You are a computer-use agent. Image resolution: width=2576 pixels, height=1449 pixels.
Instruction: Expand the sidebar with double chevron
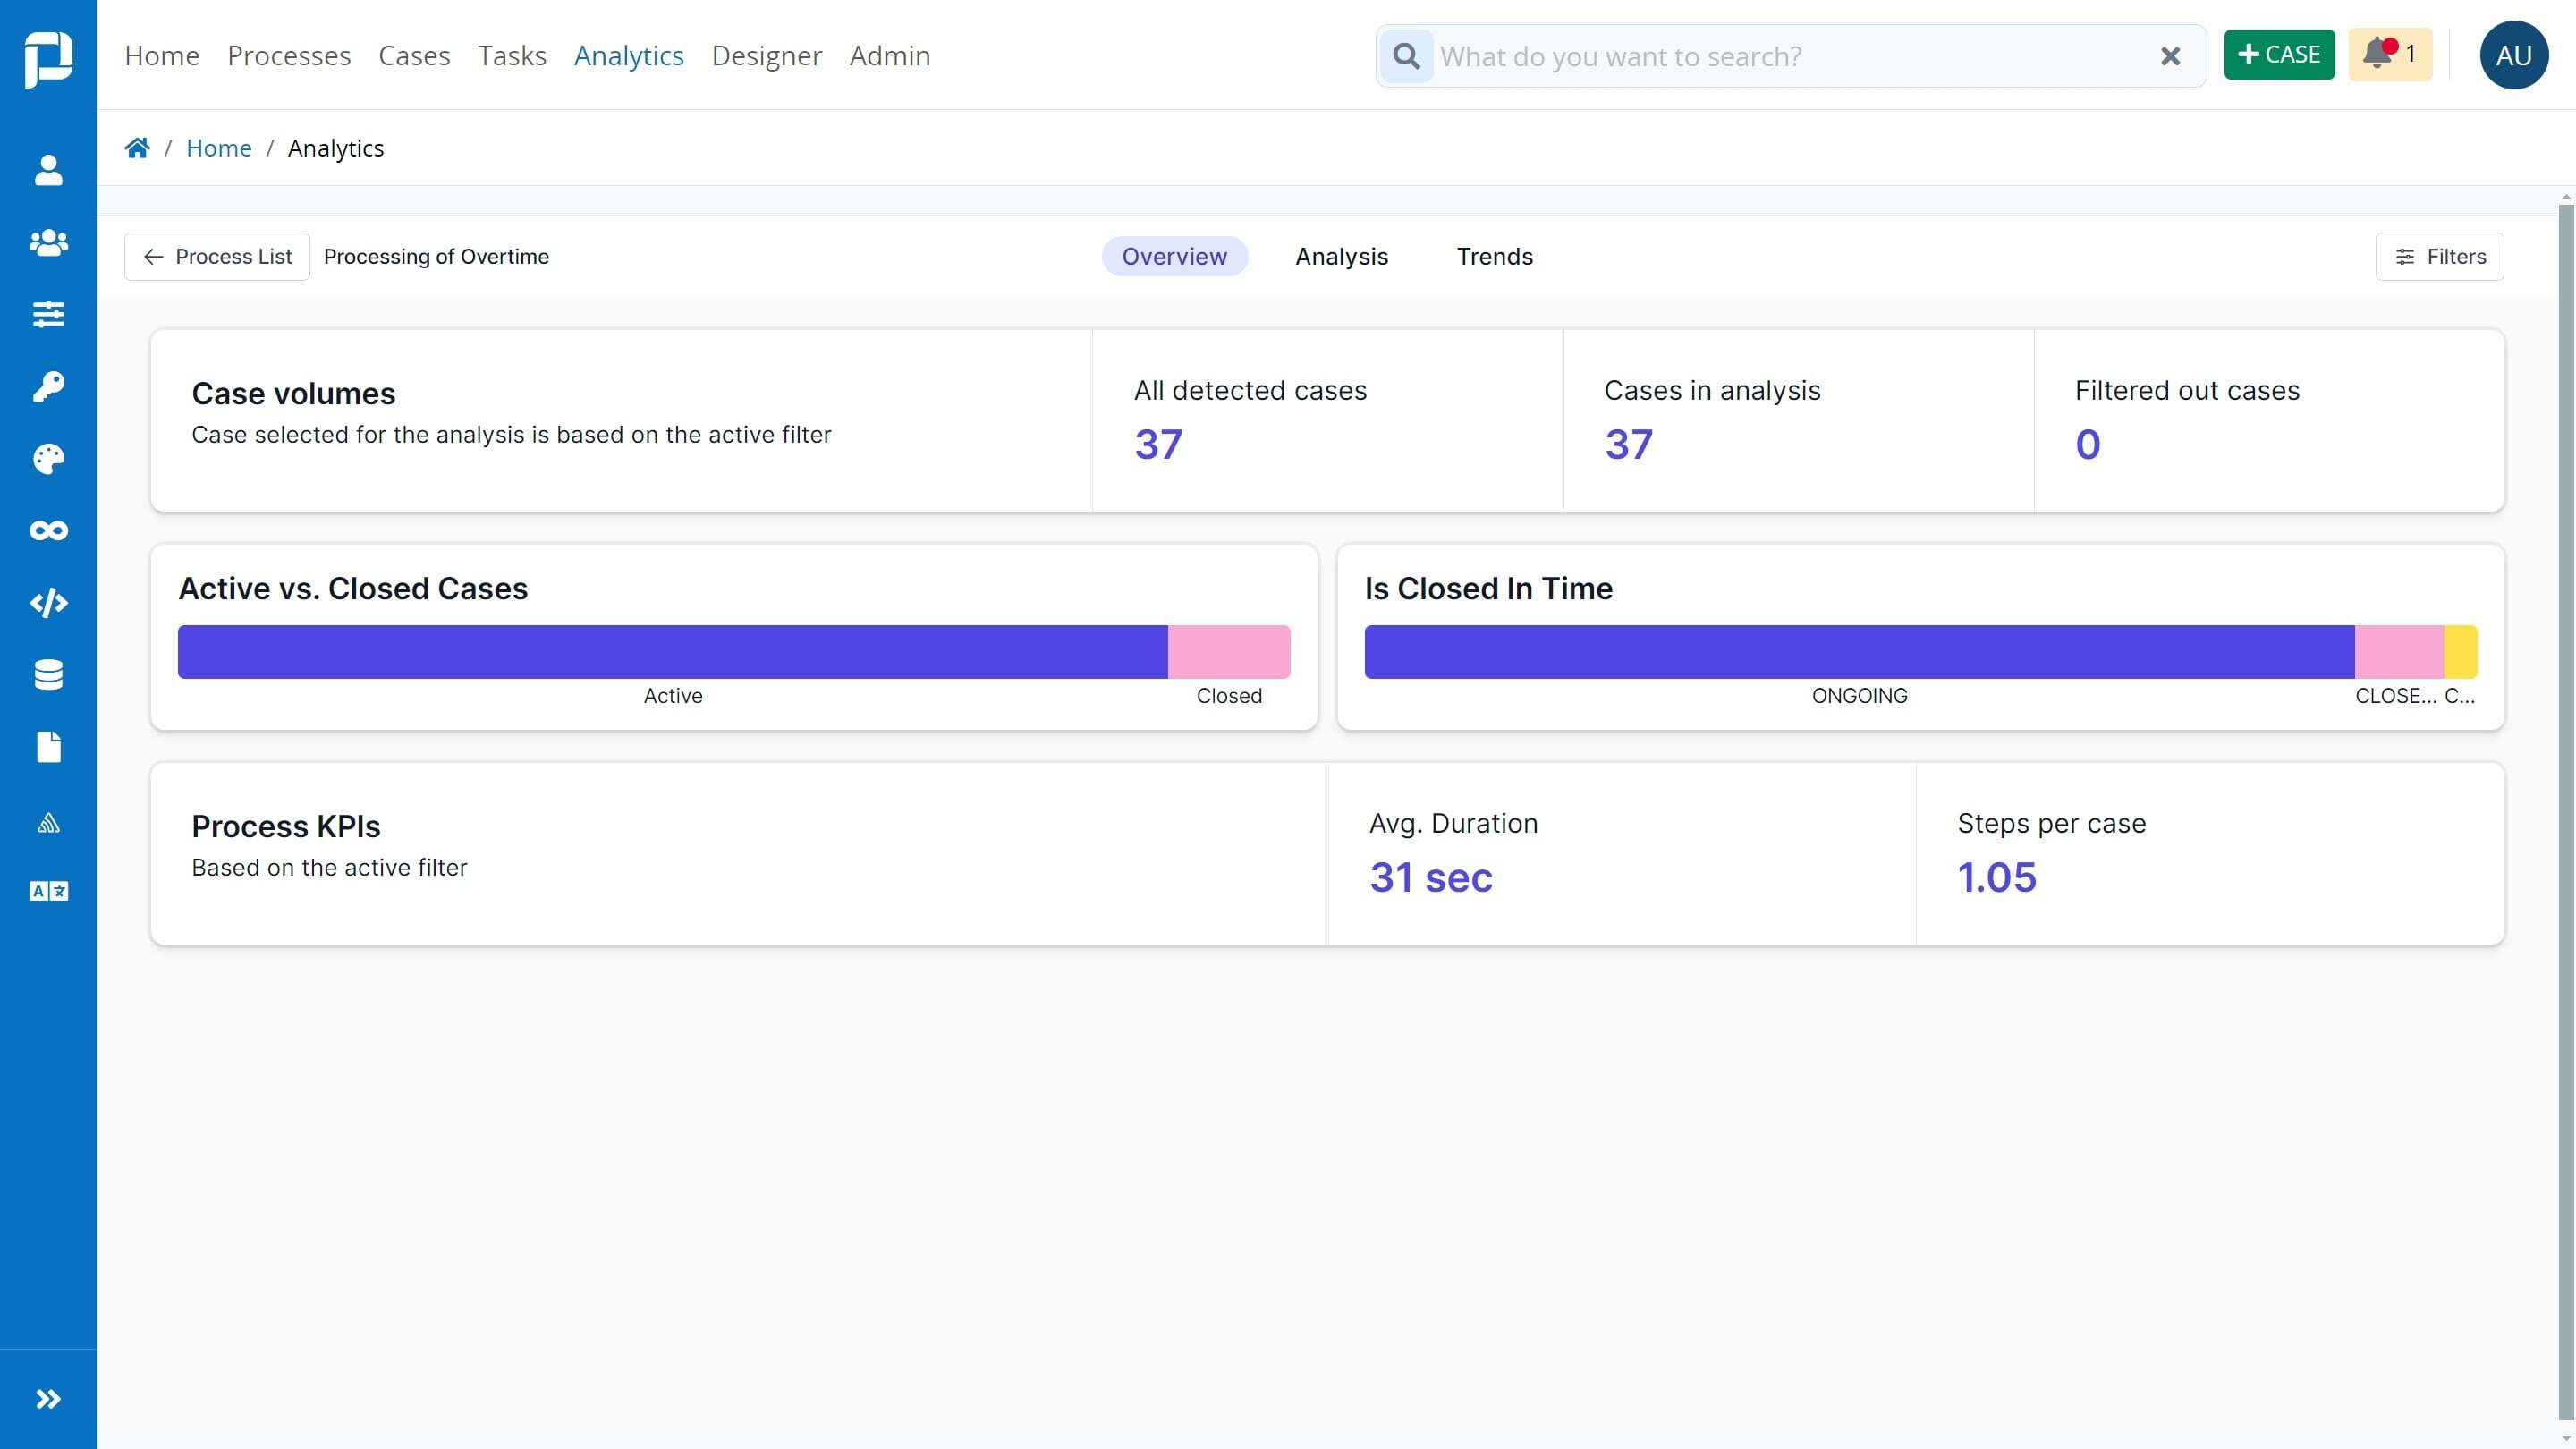click(x=48, y=1399)
